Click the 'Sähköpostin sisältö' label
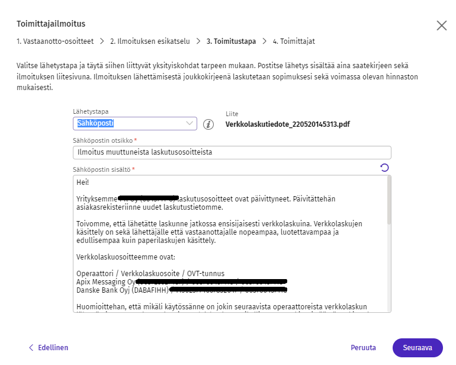 [x=101, y=169]
